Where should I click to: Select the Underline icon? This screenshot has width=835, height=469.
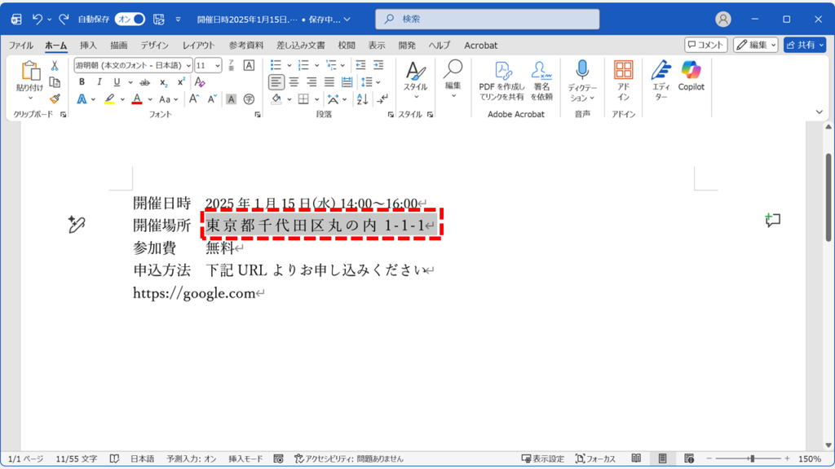point(116,82)
